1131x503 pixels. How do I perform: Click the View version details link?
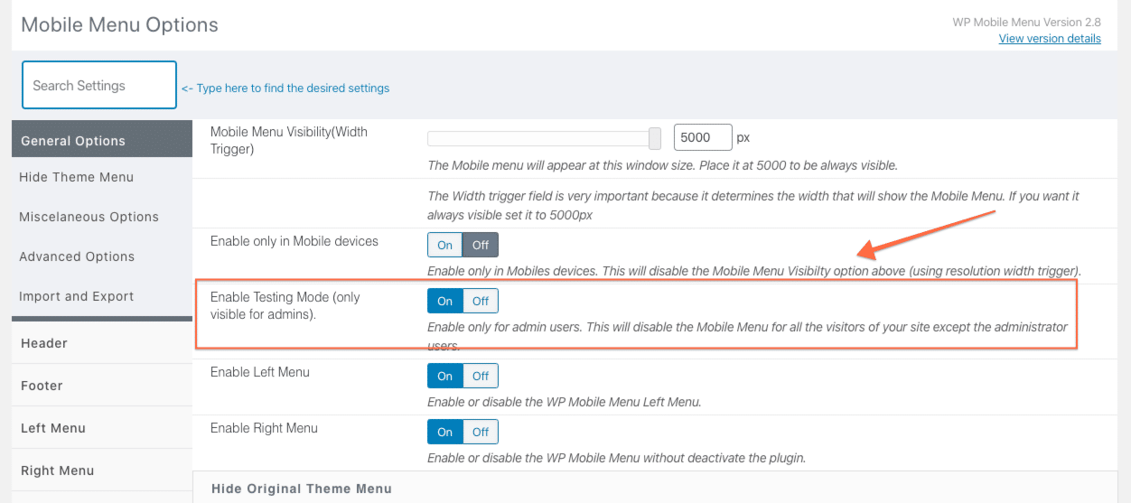point(1050,38)
